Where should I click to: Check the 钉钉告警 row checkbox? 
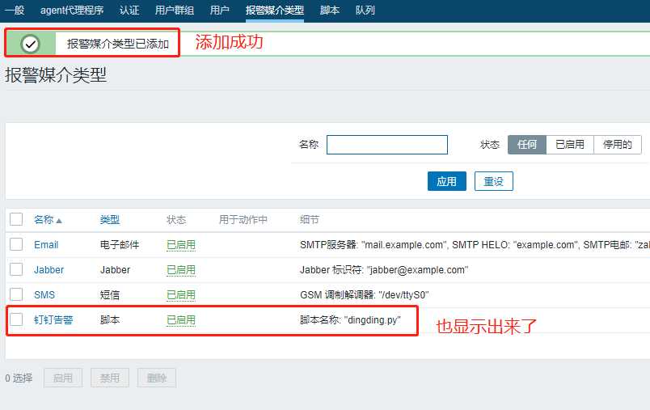coord(16,319)
